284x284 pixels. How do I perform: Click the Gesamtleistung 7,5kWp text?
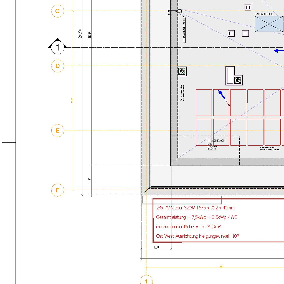point(196,217)
